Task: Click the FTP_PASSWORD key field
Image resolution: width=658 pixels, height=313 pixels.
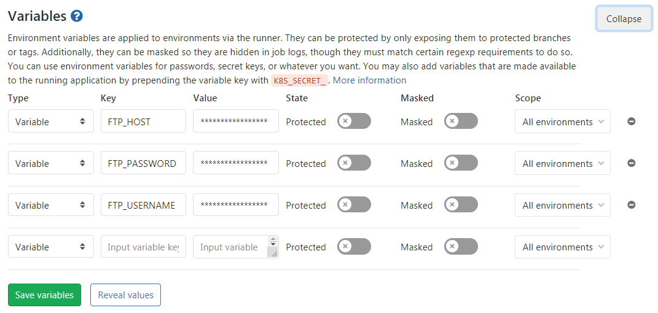Action: 143,163
